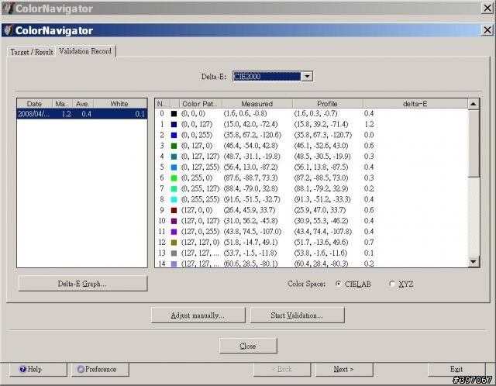
Task: Click the teal swatch for patch (0, 127, 127)
Action: click(174, 157)
